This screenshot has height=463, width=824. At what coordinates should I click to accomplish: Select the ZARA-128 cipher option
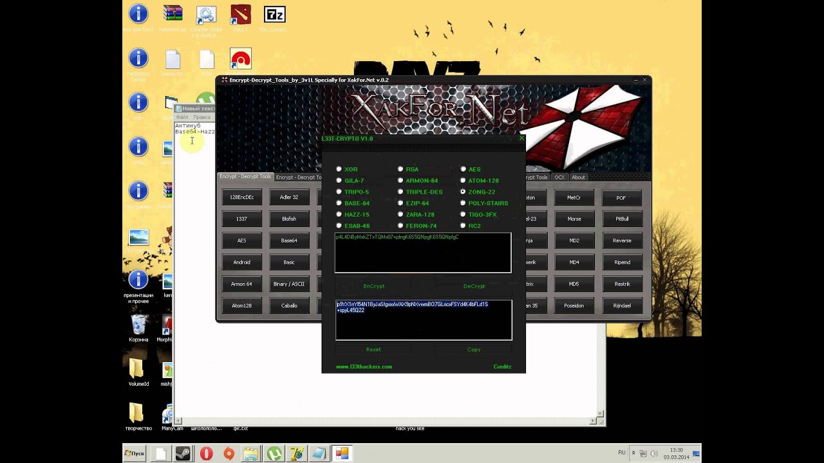(x=400, y=214)
